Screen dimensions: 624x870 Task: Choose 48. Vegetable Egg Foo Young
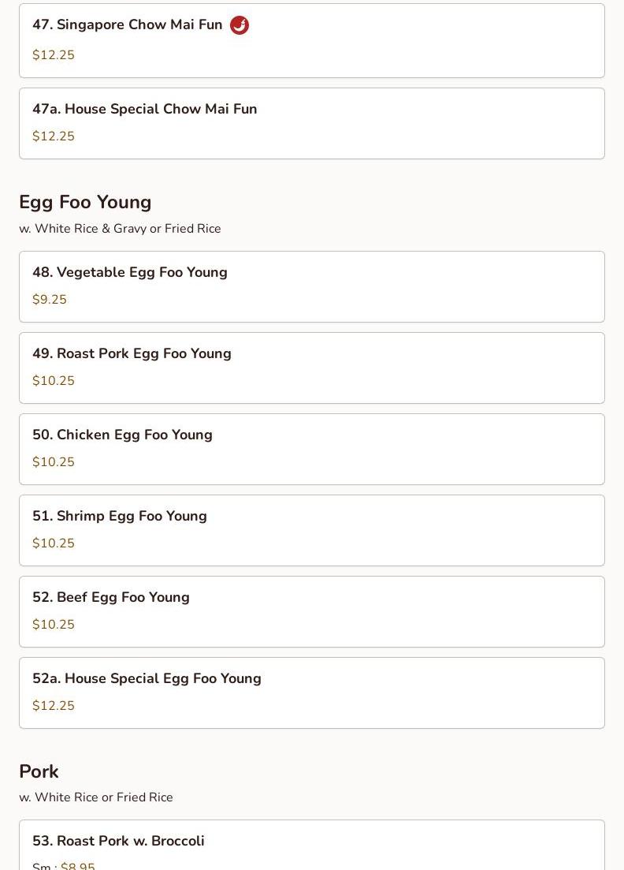click(129, 272)
